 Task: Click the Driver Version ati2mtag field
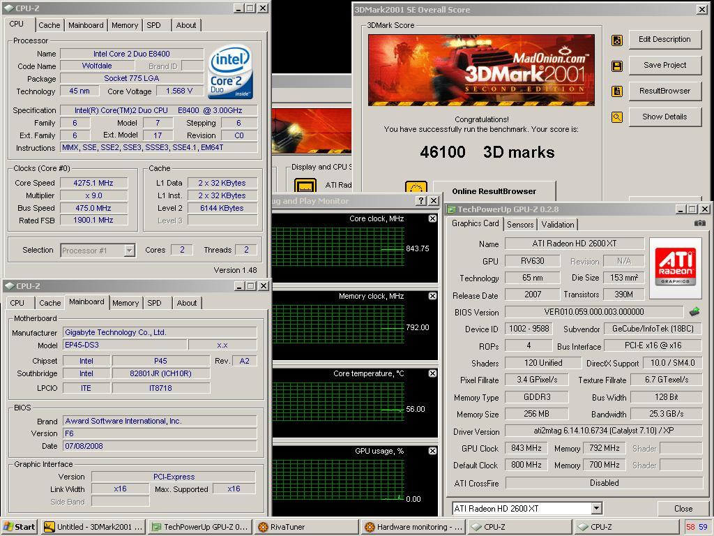click(x=603, y=430)
